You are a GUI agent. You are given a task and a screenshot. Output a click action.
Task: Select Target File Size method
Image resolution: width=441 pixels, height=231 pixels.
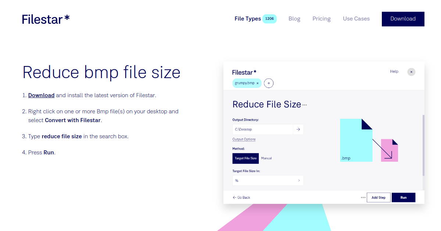(245, 158)
